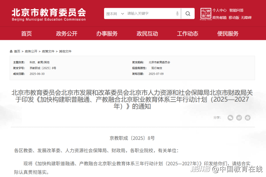The height and width of the screenshot is (177, 266).
Task: Open the 搜本网 search scope dropdown
Action: click(115, 14)
